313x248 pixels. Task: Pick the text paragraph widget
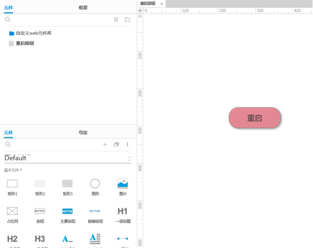pyautogui.click(x=95, y=240)
